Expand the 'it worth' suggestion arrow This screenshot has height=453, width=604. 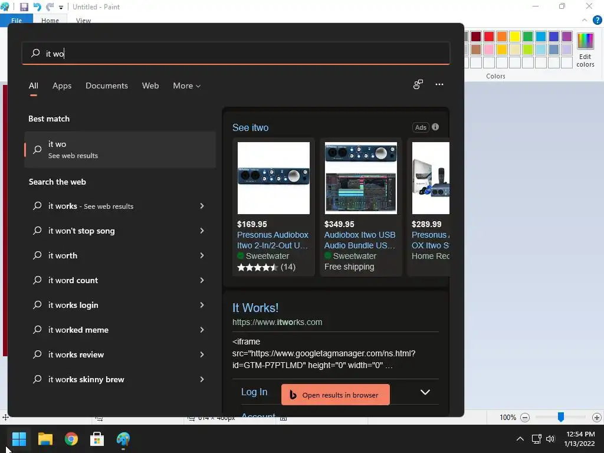point(202,255)
